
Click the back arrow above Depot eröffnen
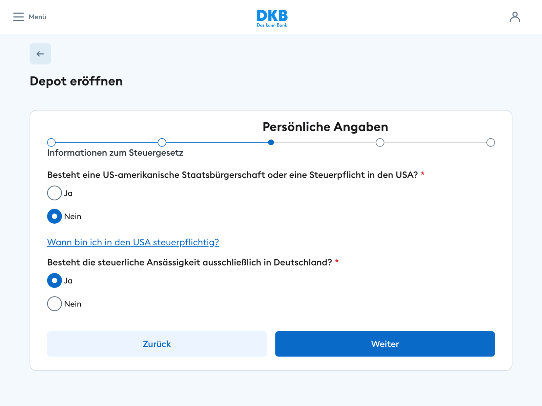(40, 54)
